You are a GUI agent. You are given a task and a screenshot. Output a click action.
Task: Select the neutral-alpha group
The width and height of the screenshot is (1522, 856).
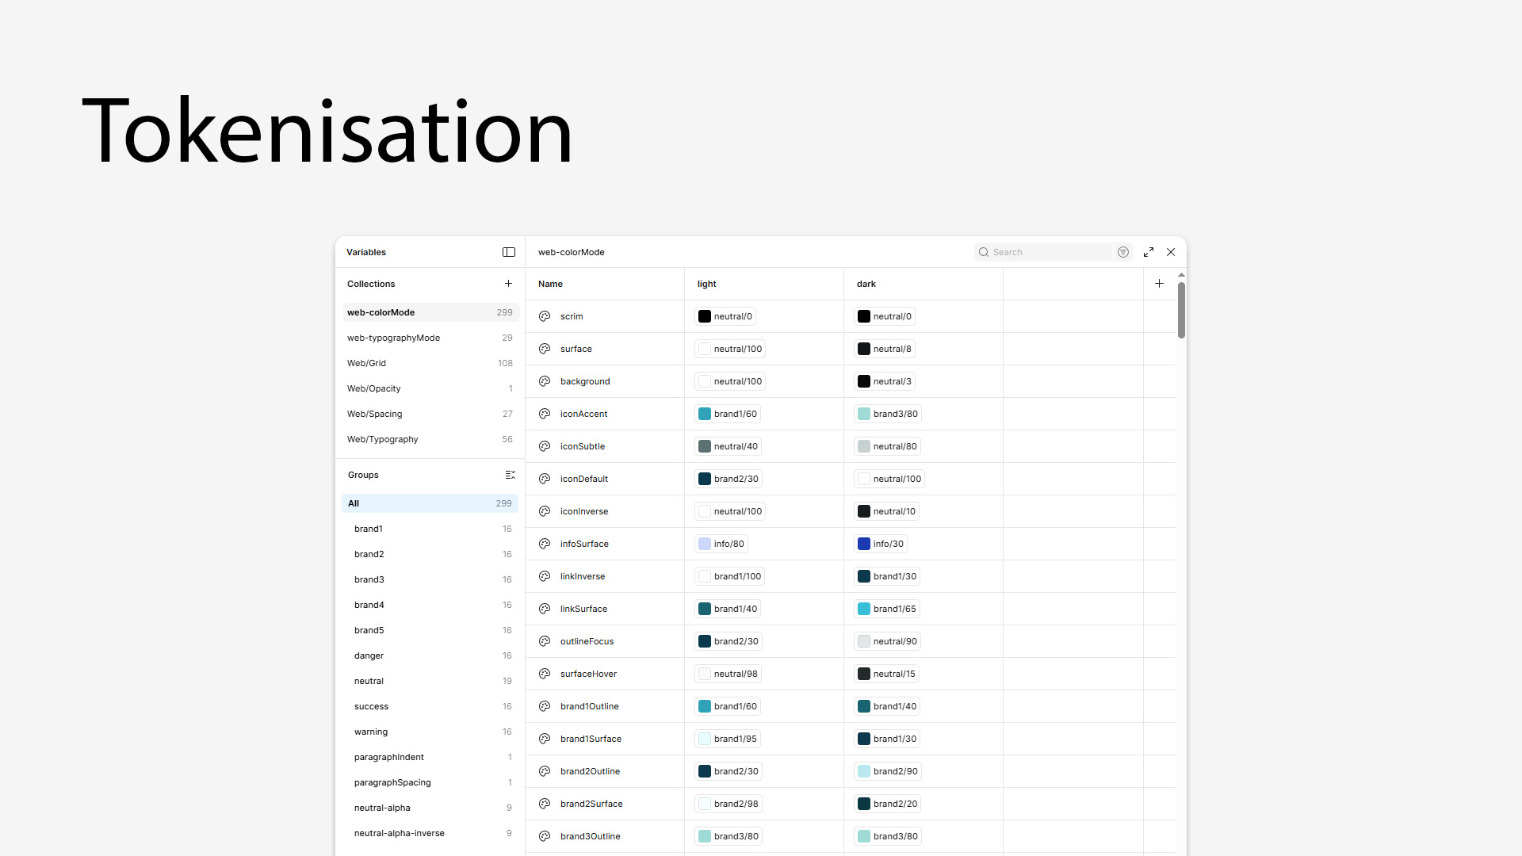click(382, 808)
